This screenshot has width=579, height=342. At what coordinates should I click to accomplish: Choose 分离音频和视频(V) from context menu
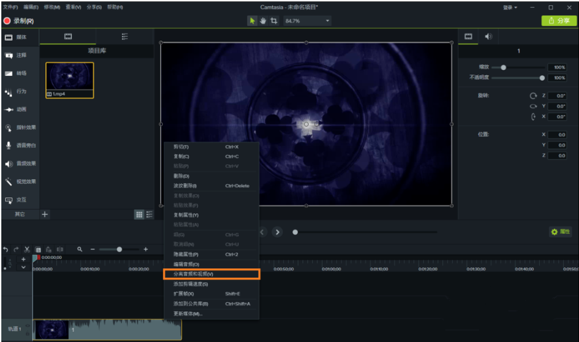(x=211, y=274)
